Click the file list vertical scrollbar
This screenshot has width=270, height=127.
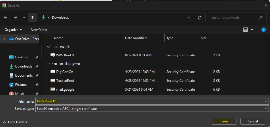(x=268, y=52)
